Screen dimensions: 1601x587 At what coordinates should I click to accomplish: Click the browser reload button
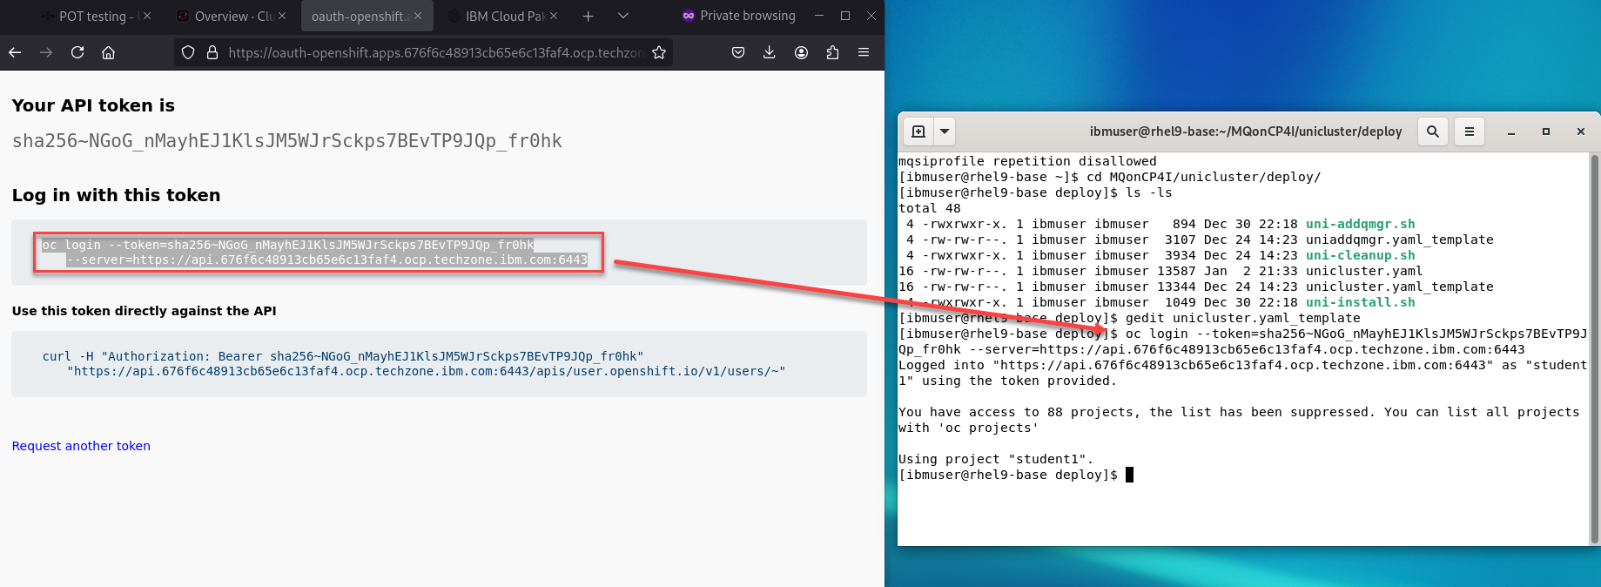coord(77,52)
